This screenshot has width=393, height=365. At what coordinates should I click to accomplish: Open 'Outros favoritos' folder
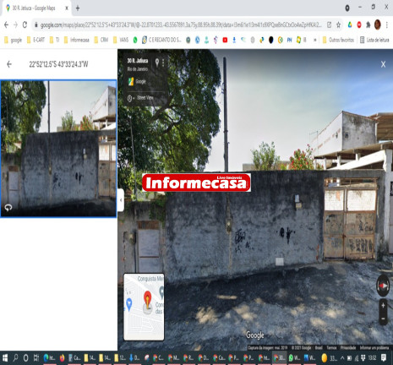338,40
